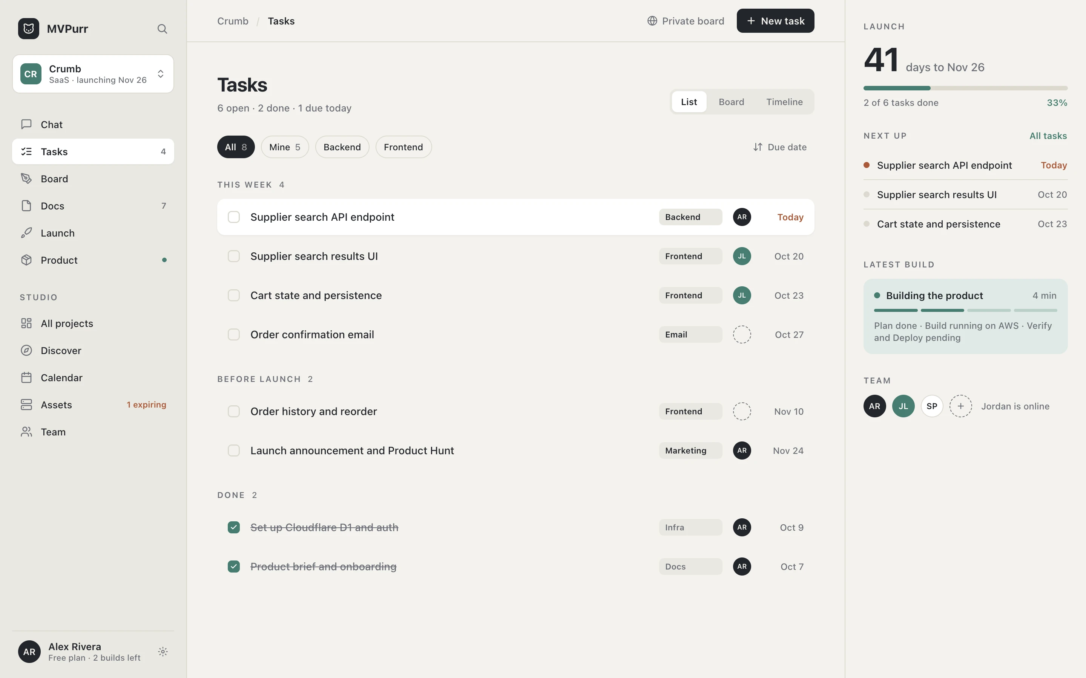Open the Building the product build card
Image resolution: width=1086 pixels, height=678 pixels.
965,316
